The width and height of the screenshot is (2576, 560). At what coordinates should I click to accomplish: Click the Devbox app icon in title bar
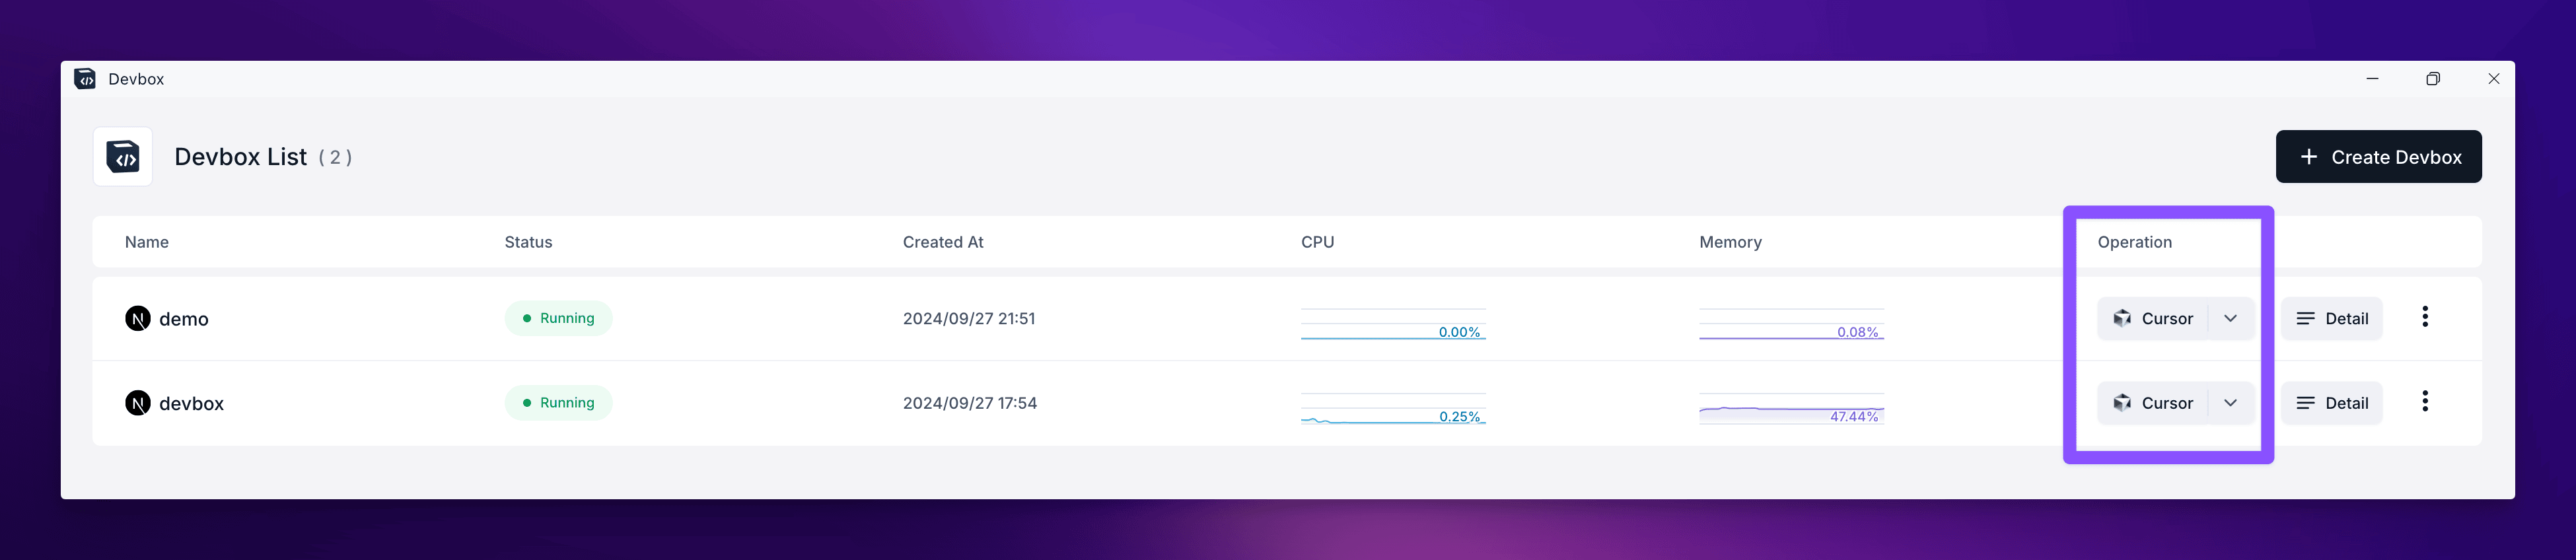click(86, 79)
